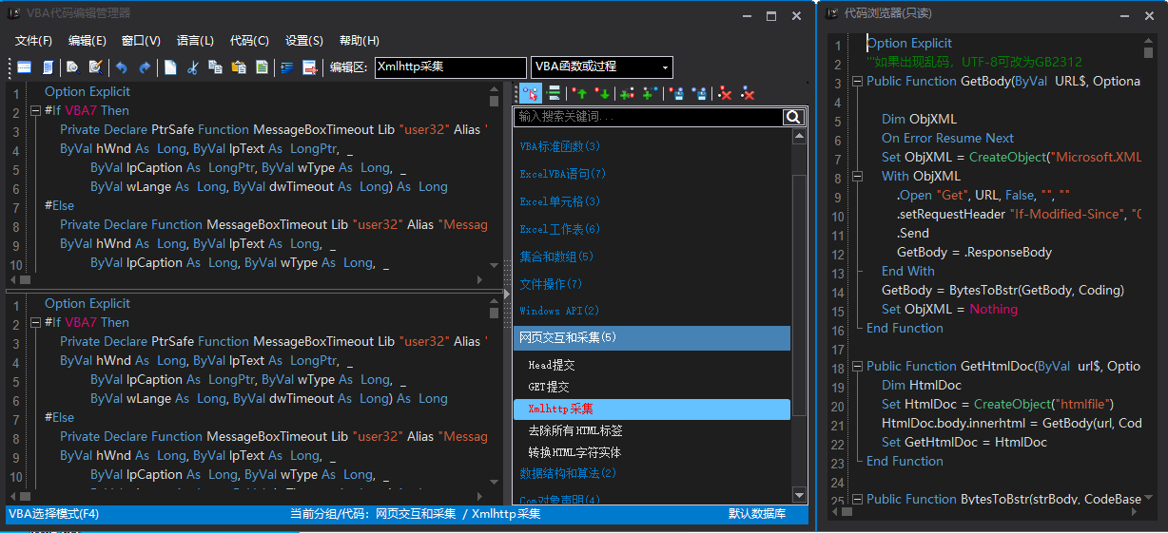Collapse GetHtmlDoc function fold in code browser
Viewport: 1168px width, 533px height.
click(x=857, y=367)
